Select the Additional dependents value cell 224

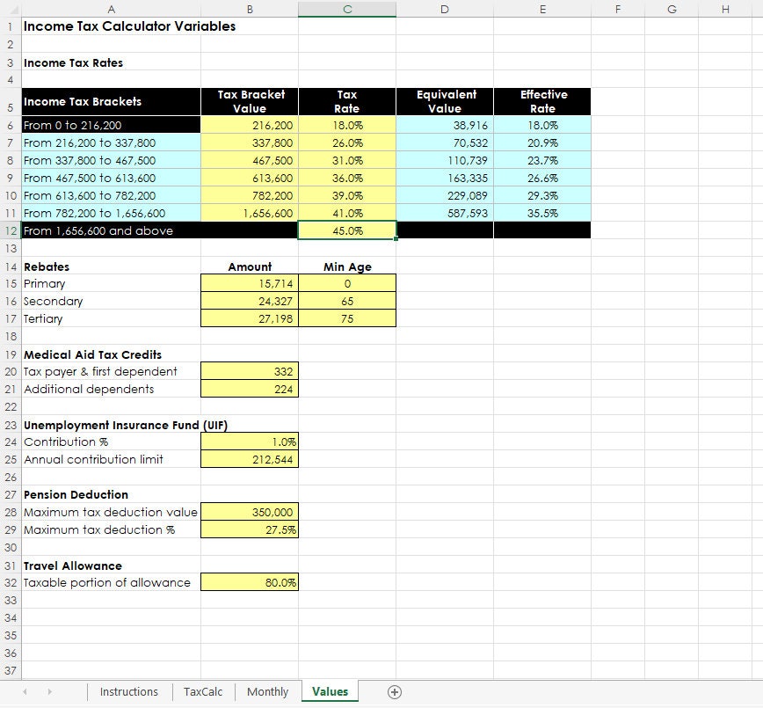[250, 389]
